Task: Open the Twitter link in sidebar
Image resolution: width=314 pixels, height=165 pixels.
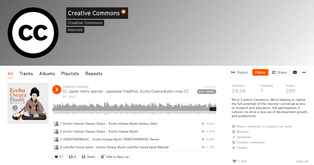Action: (x=240, y=148)
